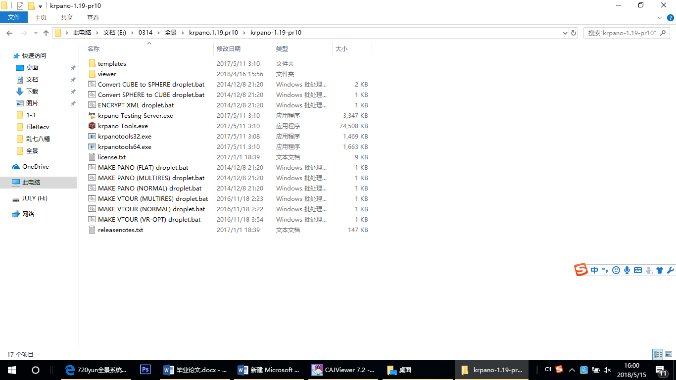The width and height of the screenshot is (676, 380).
Task: Go up one folder level
Action: point(46,33)
